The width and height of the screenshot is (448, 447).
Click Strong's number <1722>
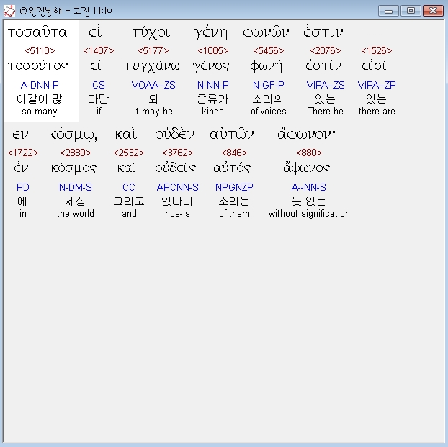click(x=23, y=153)
